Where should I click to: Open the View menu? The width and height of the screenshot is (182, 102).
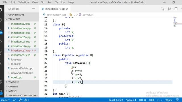[35, 2]
